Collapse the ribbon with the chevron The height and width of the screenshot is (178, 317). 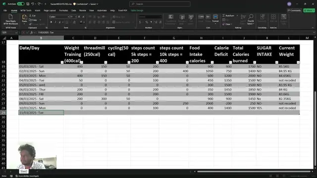click(313, 28)
